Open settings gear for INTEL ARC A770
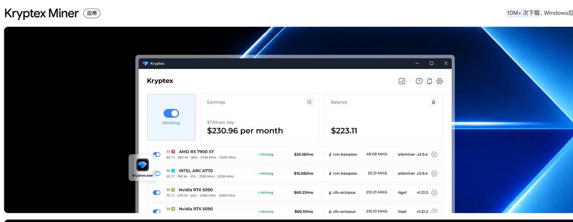This screenshot has height=222, width=573. point(434,173)
